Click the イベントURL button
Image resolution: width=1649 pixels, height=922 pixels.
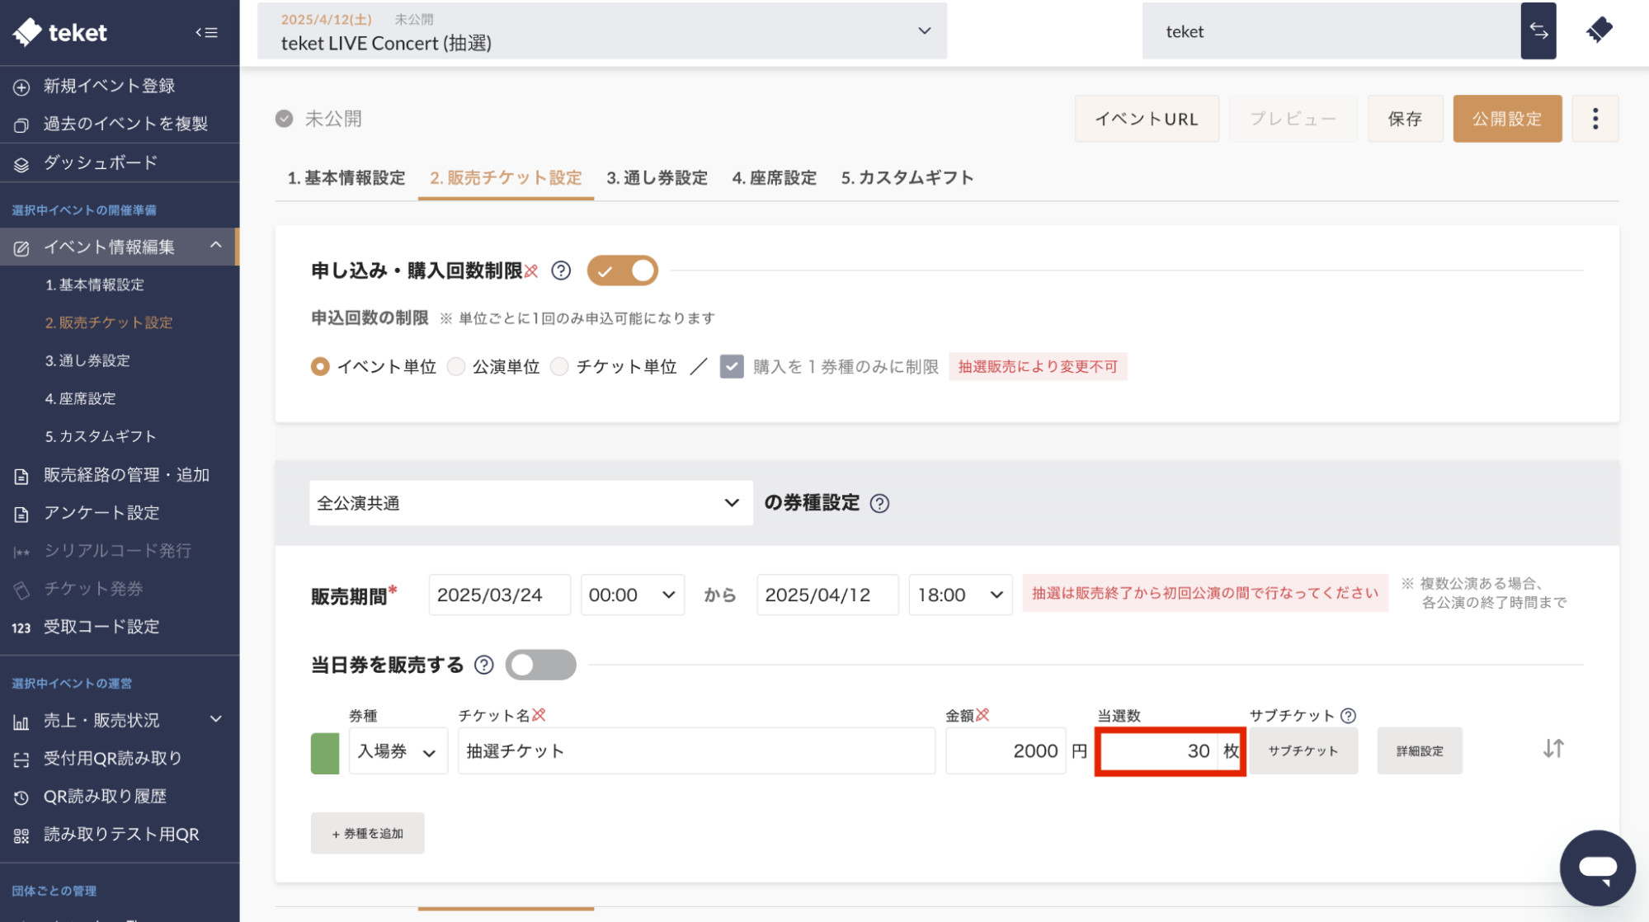[1147, 119]
